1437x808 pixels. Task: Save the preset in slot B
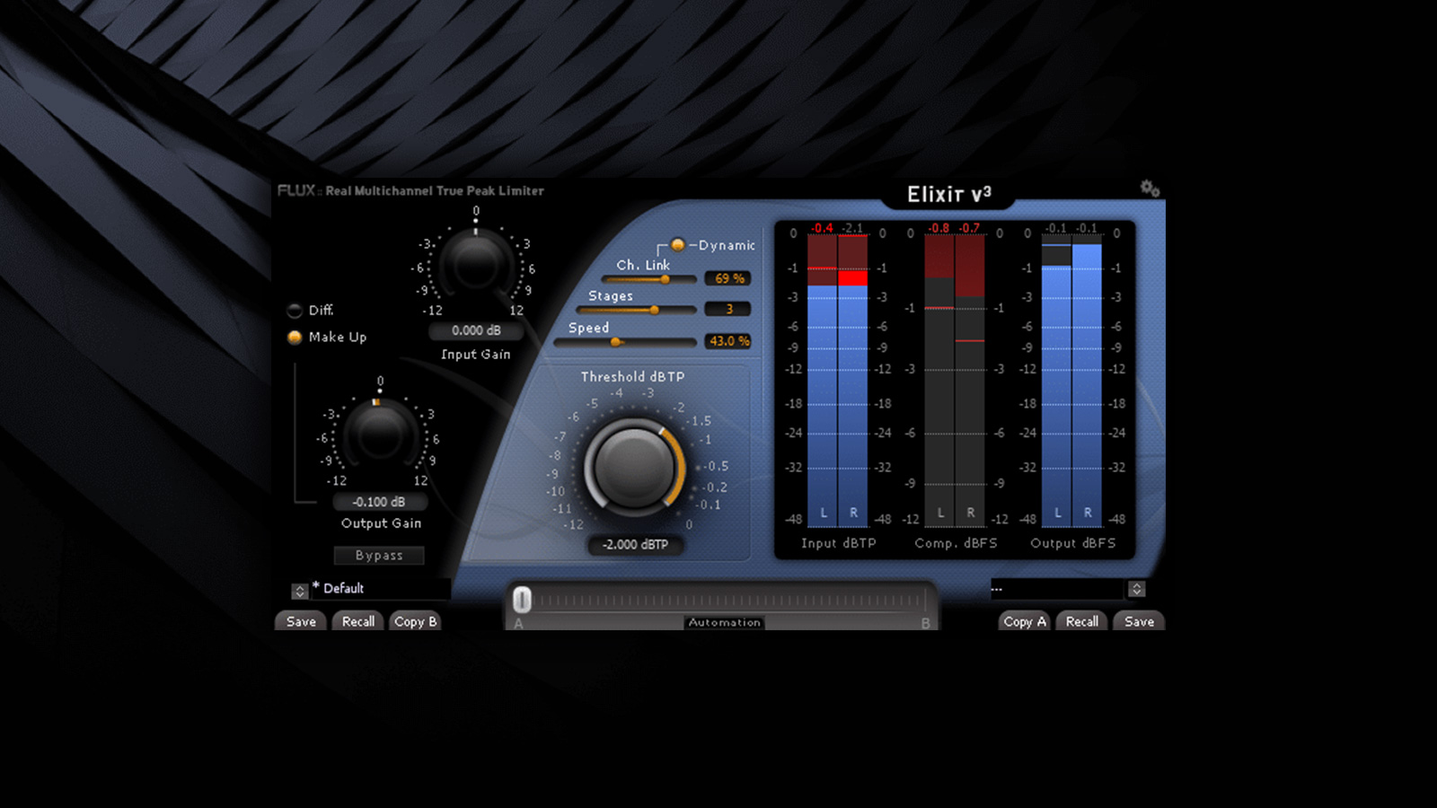coord(1139,621)
